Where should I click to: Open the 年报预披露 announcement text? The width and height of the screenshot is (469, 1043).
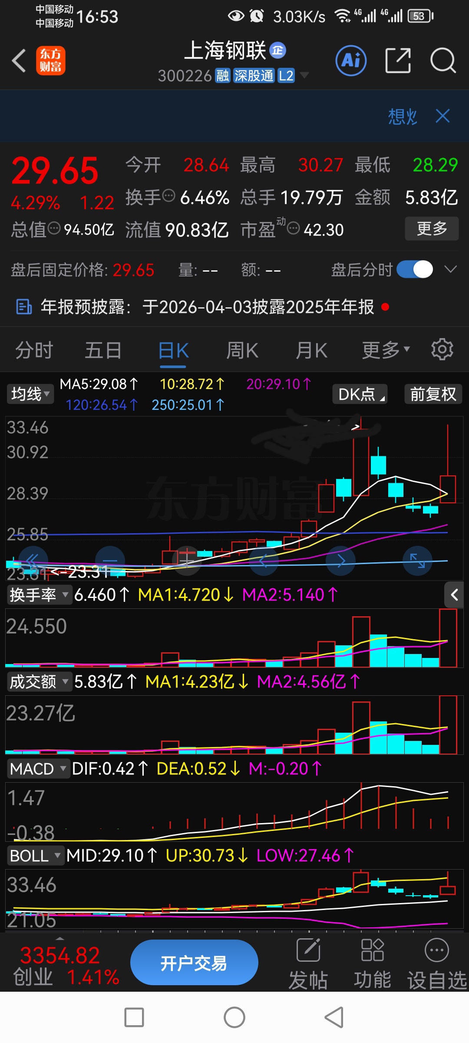[207, 307]
